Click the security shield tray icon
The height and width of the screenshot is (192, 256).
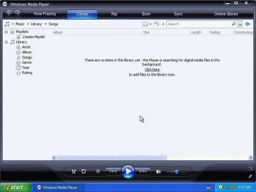pyautogui.click(x=220, y=187)
